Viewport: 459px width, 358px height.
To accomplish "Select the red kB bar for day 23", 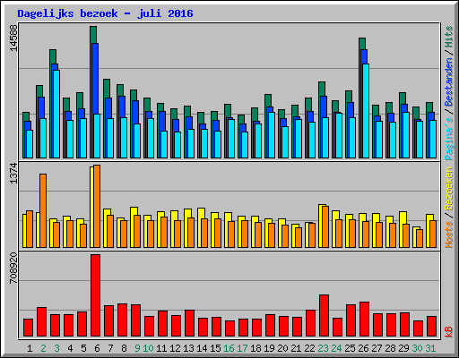I will (x=324, y=316).
